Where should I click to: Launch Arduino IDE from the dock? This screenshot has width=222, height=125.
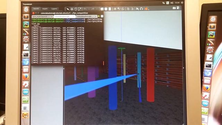(26, 92)
